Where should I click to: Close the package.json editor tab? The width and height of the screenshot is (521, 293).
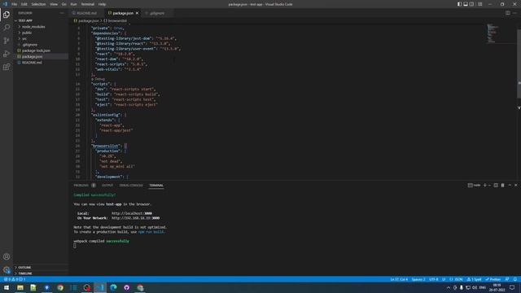(137, 13)
